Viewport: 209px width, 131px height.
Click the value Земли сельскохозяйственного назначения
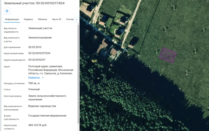tap(47, 98)
